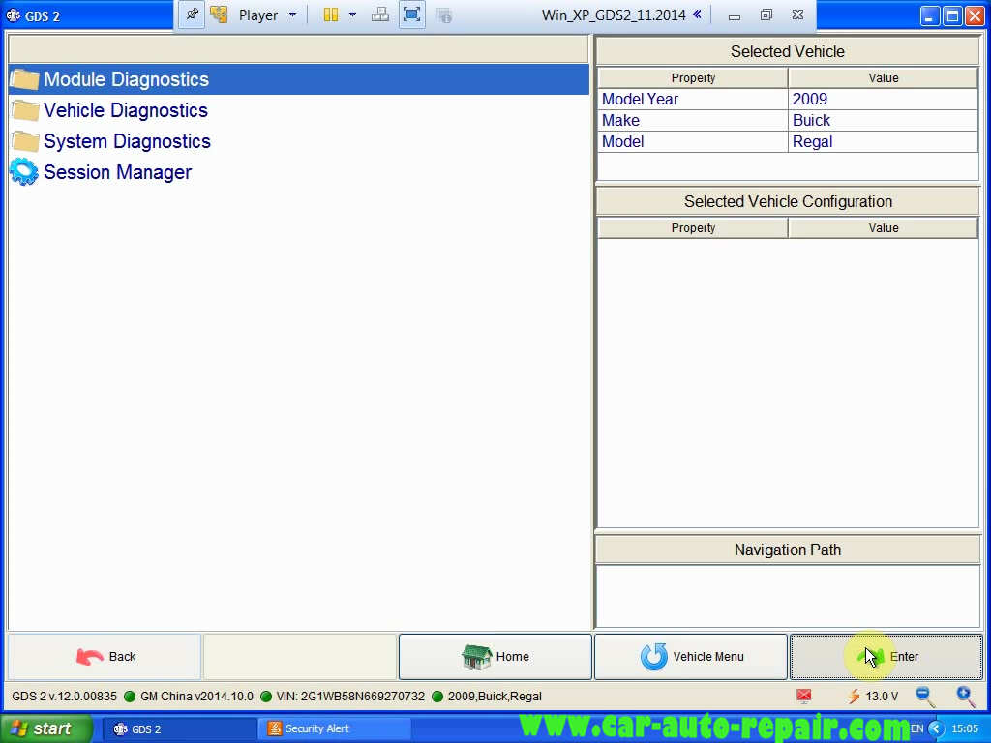Viewport: 991px width, 743px height.
Task: Select the Module Diagnostics folder
Action: (299, 79)
